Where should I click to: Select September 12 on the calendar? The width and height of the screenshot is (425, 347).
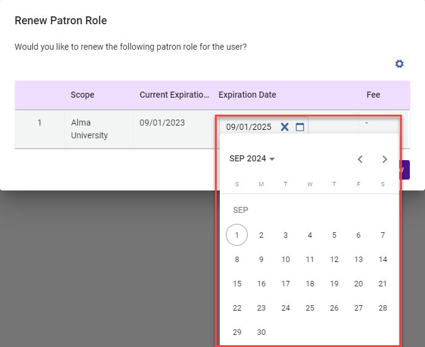(x=334, y=260)
